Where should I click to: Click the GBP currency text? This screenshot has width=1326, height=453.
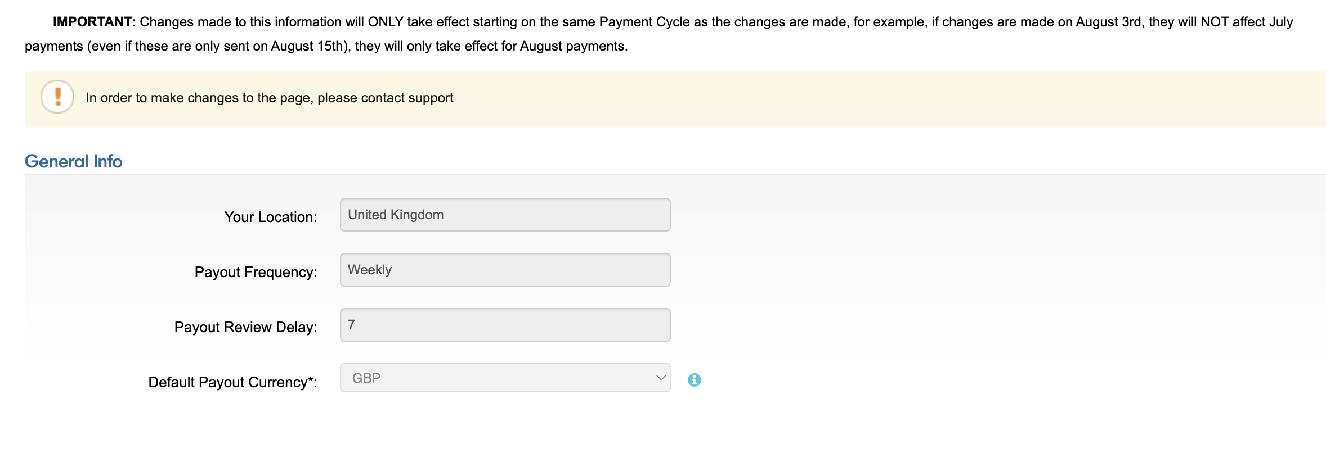click(x=366, y=378)
